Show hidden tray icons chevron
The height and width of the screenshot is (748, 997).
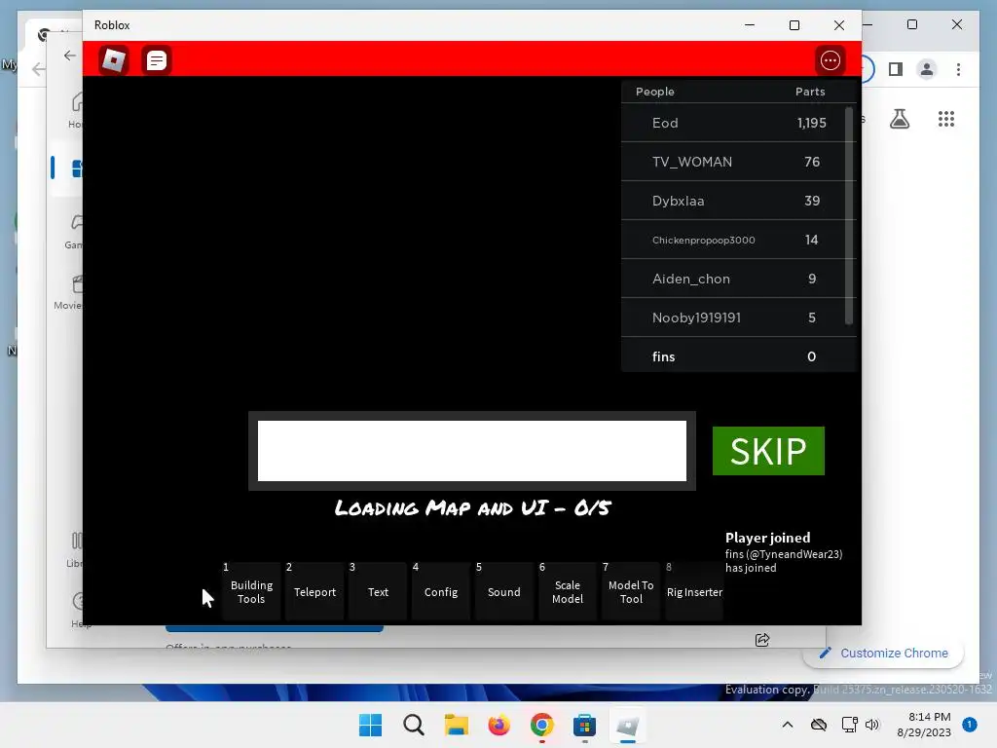[x=787, y=725]
